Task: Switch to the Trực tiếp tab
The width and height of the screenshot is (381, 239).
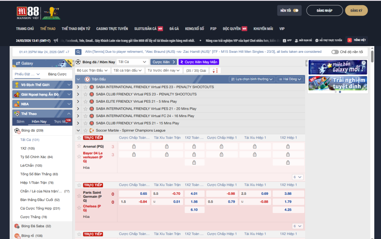Action: pyautogui.click(x=61, y=122)
